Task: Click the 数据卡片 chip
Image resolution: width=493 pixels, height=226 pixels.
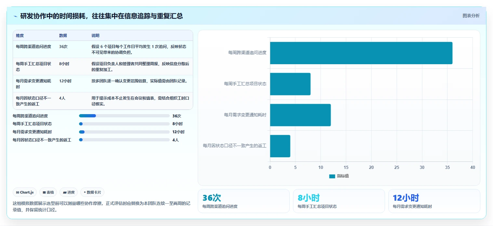Action: coord(92,192)
